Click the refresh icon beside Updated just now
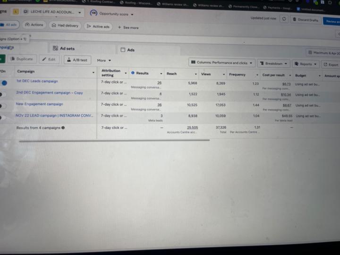This screenshot has height=255, width=340. pos(284,19)
